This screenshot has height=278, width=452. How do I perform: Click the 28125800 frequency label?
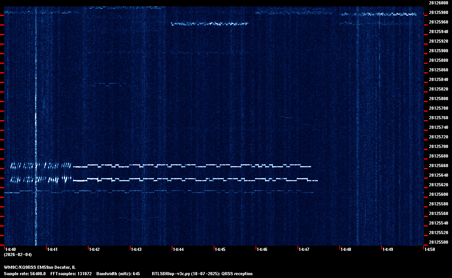pyautogui.click(x=438, y=99)
